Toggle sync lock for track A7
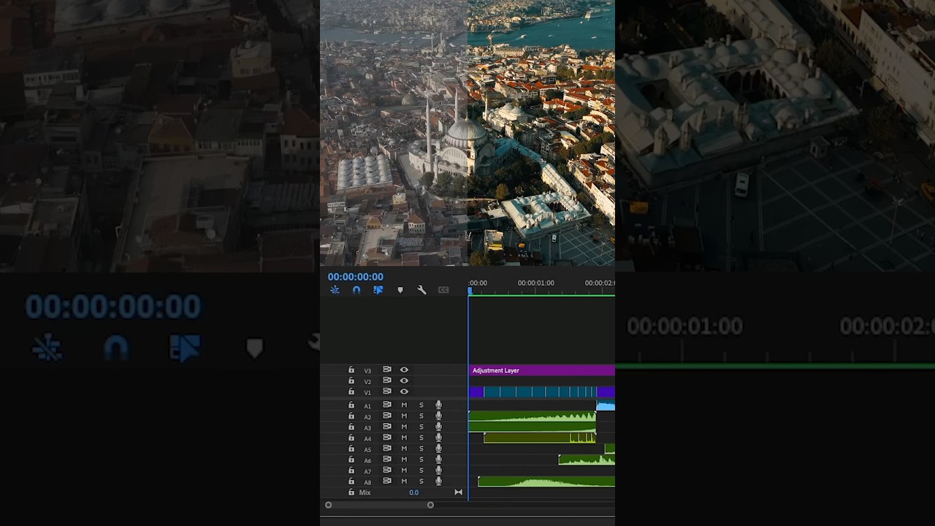The image size is (935, 526). click(x=387, y=470)
